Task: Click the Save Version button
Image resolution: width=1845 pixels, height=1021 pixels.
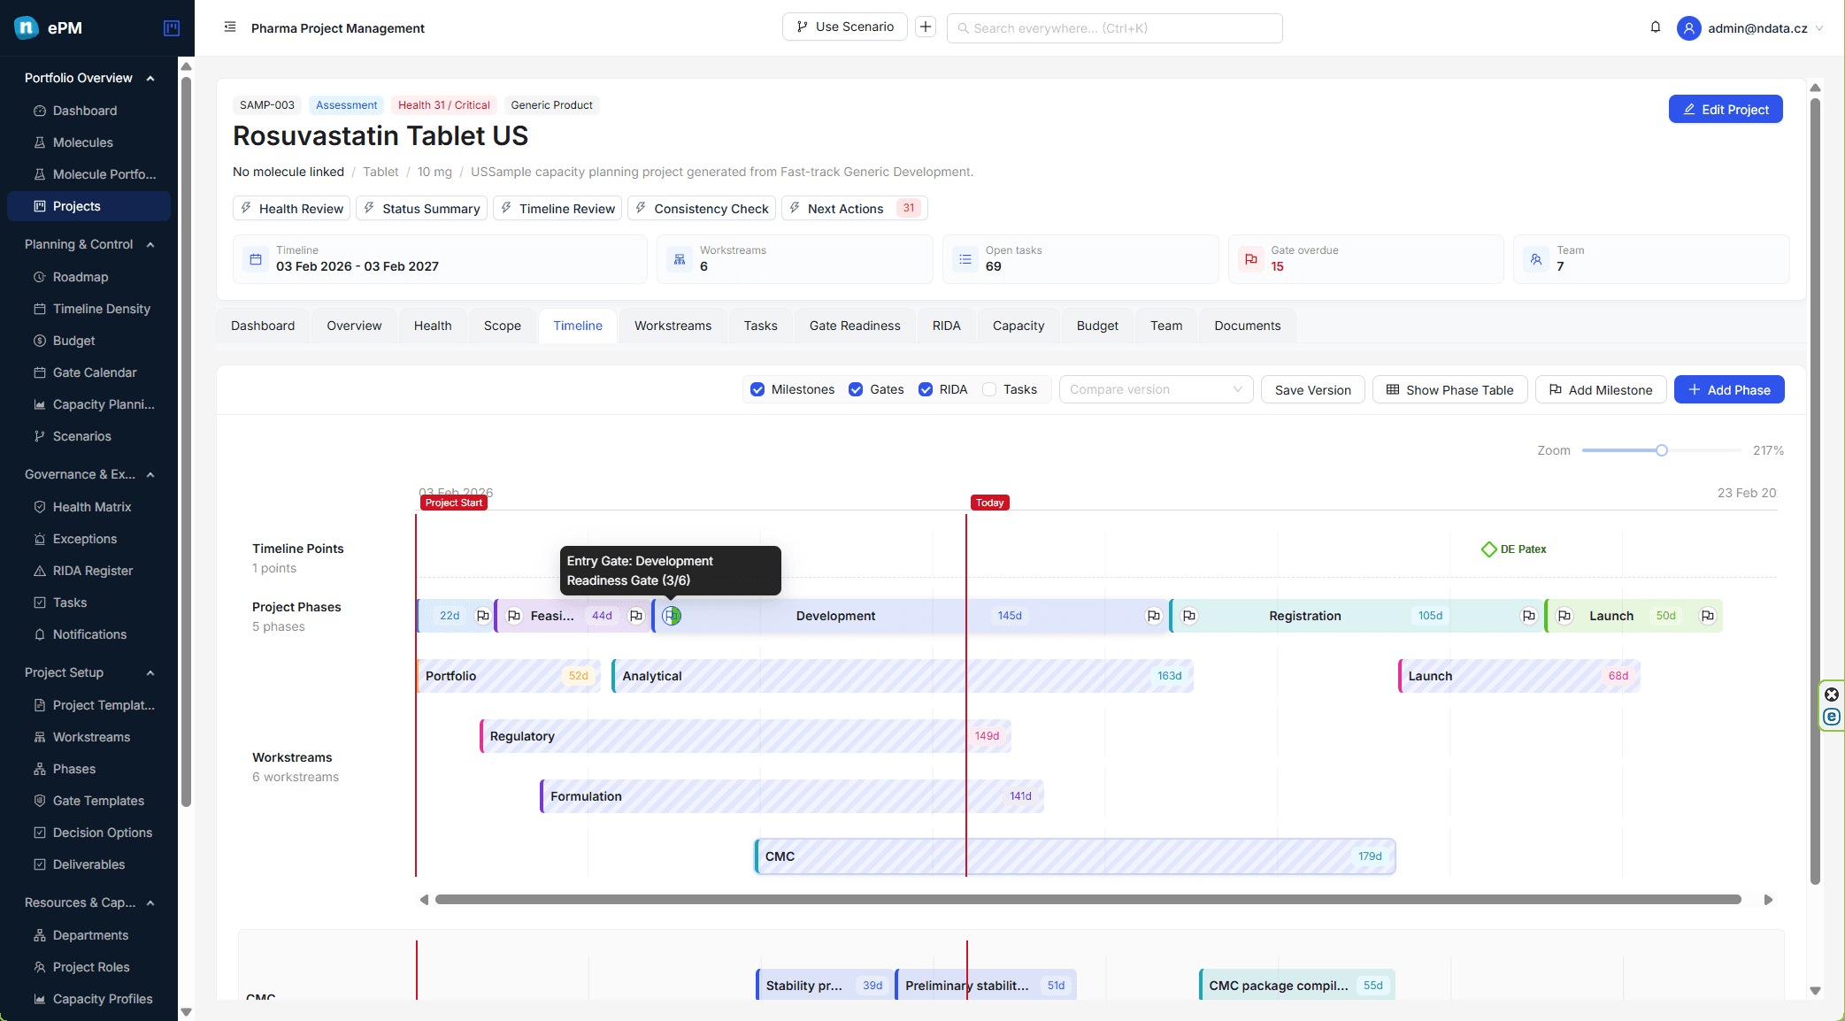Action: click(x=1312, y=389)
